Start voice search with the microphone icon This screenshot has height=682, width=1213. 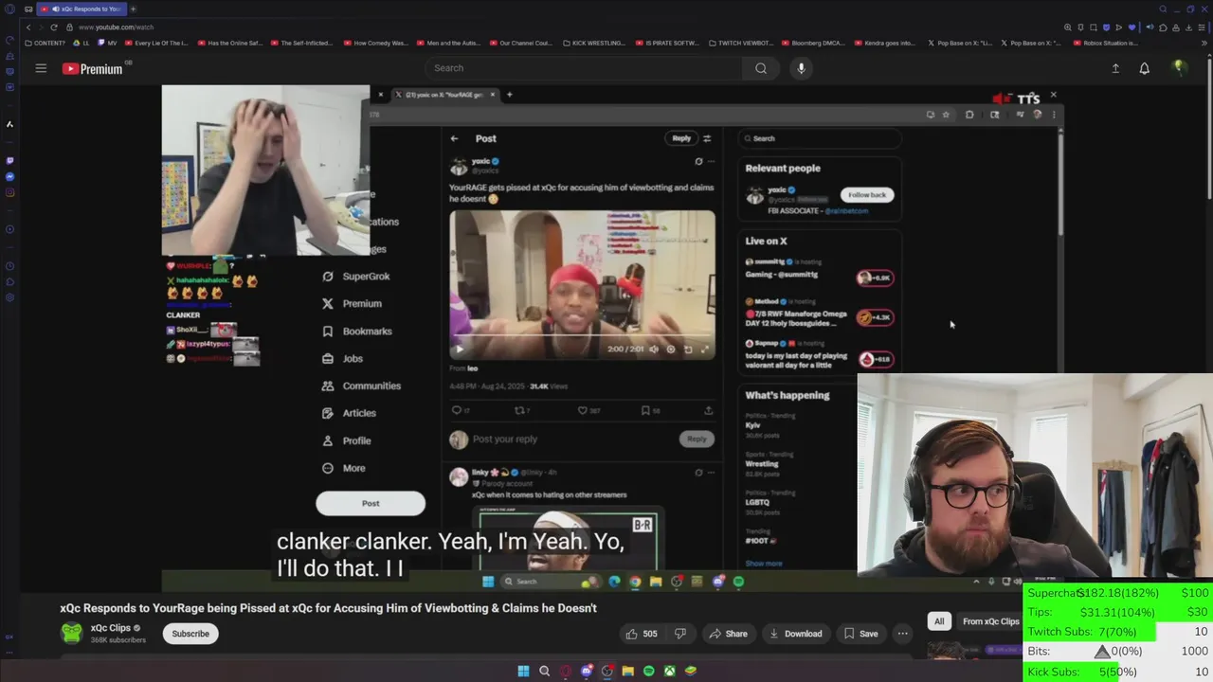pos(801,68)
